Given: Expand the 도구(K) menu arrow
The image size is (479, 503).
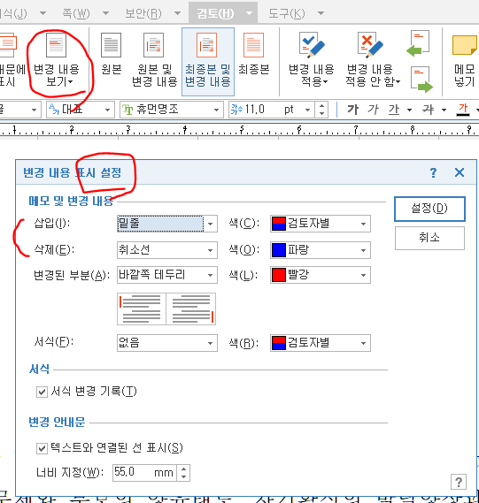Looking at the screenshot, I should tap(321, 13).
